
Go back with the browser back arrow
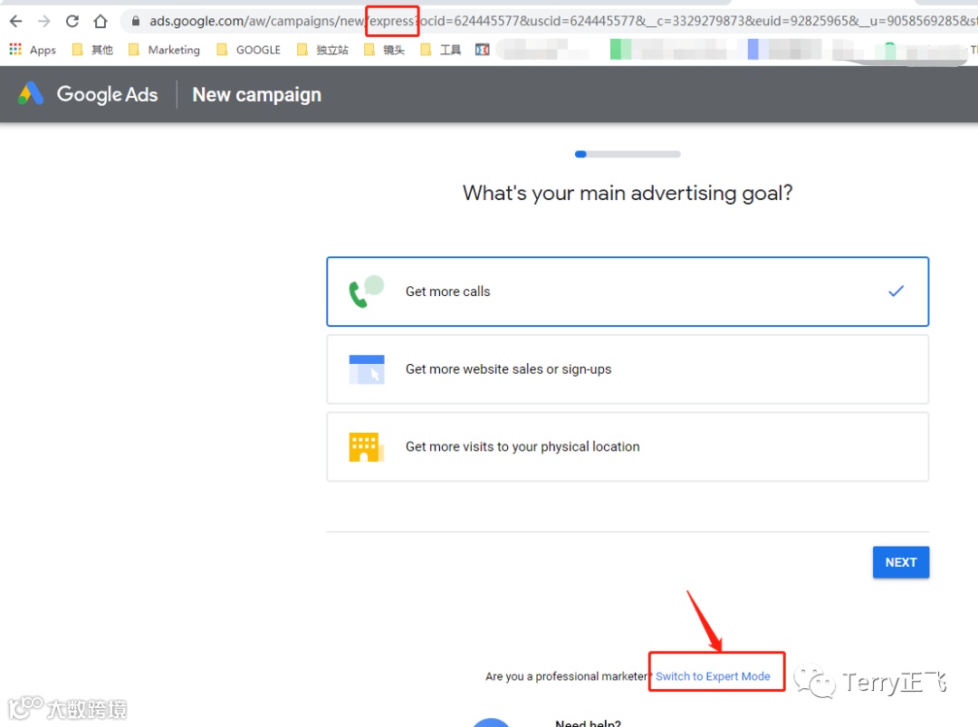coord(15,21)
